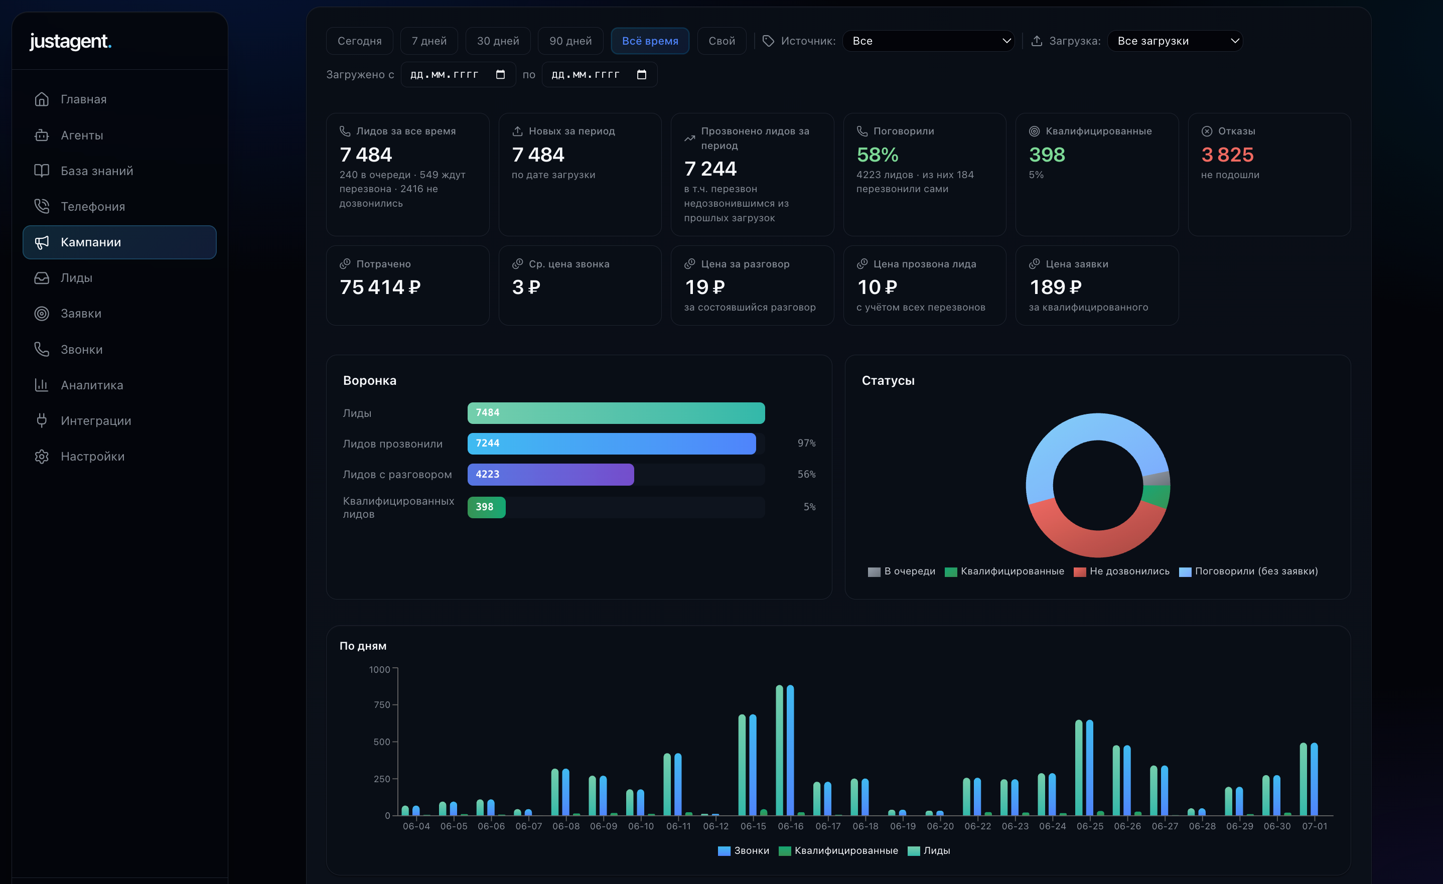Image resolution: width=1443 pixels, height=884 pixels.
Task: Open Аналитика bar chart icon
Action: tap(42, 385)
